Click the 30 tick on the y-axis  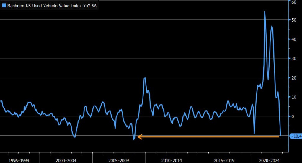[x=294, y=59]
